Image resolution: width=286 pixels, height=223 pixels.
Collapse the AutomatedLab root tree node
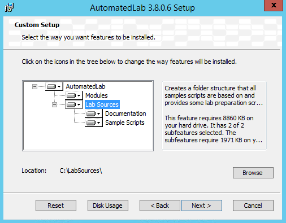pos(34,86)
